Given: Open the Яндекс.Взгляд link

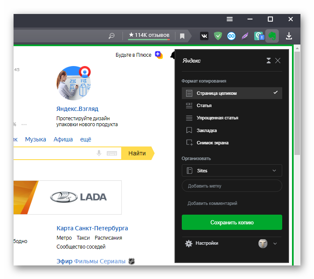Looking at the screenshot, I should click(x=77, y=109).
